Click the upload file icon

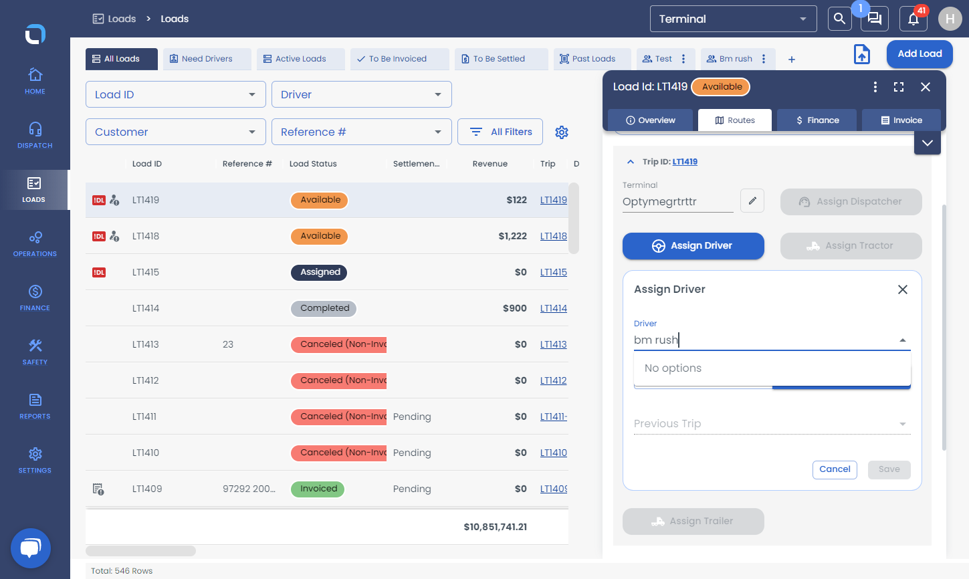862,54
